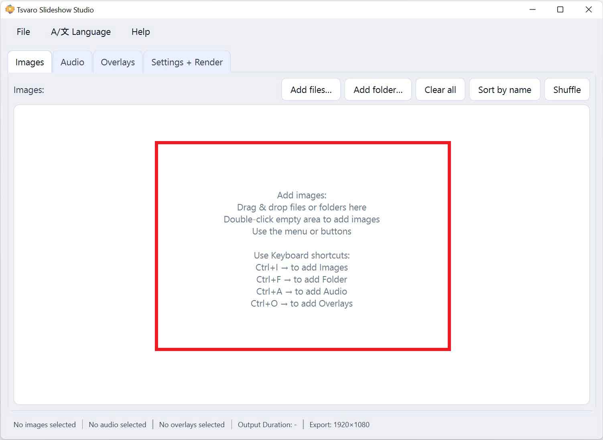Screen dimensions: 603x440
Task: Sort images by name
Action: 504,90
